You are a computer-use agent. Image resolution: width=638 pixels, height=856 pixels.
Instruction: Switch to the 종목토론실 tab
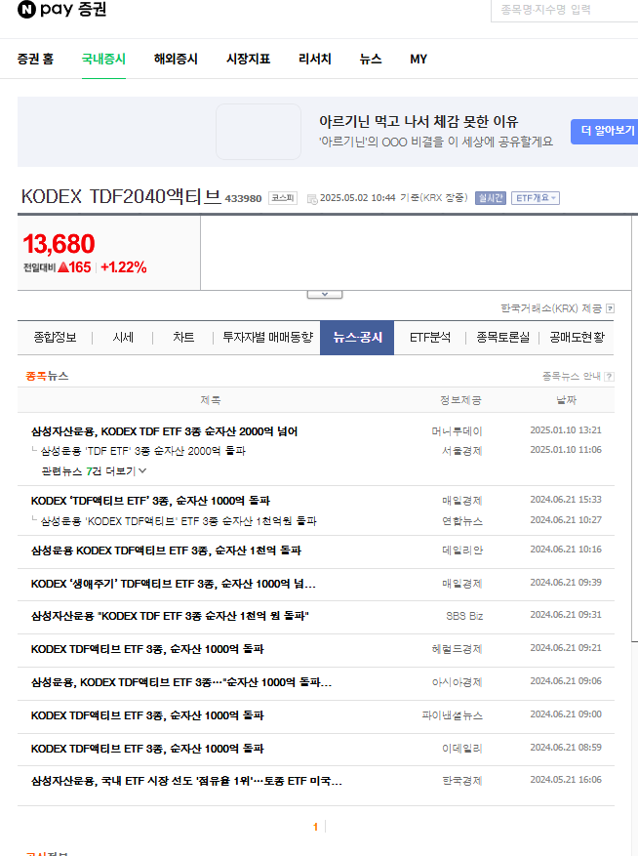(x=502, y=338)
